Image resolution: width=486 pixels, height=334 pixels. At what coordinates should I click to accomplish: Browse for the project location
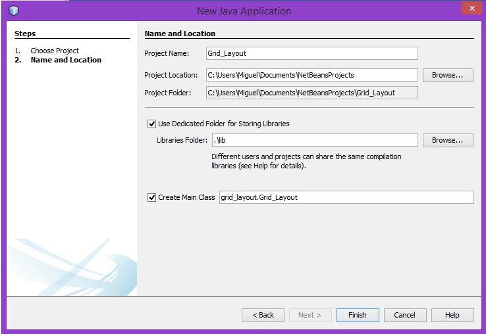click(448, 75)
